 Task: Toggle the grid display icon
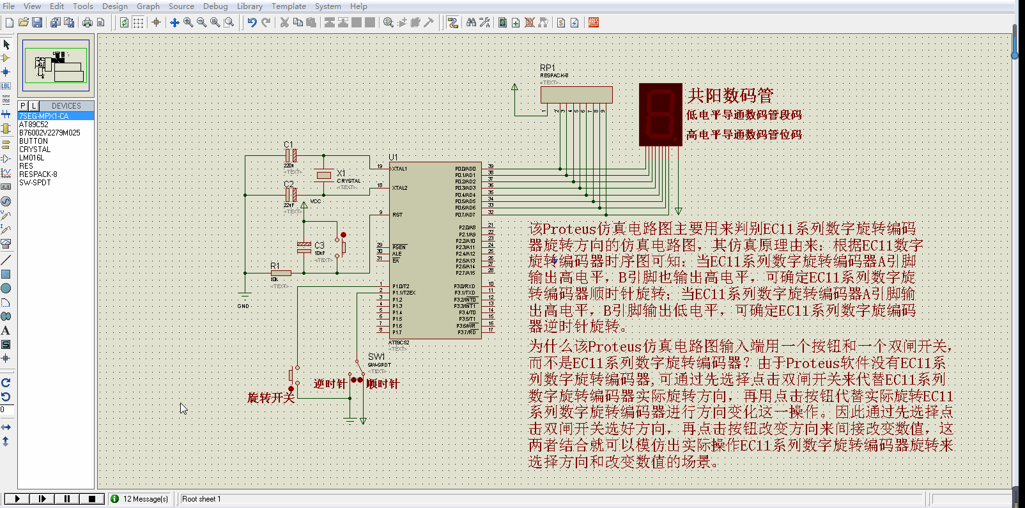[138, 22]
